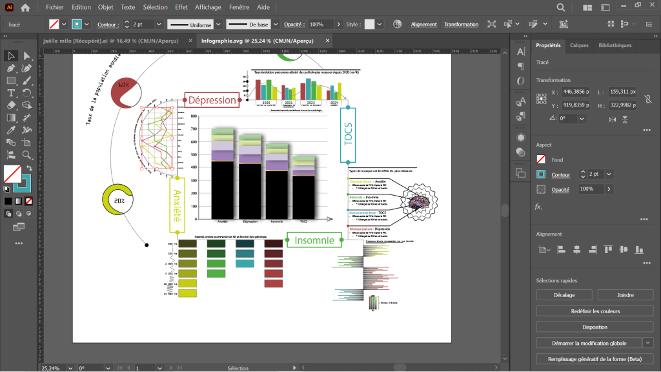The image size is (661, 372).
Task: Select the Pen tool
Action: (11, 68)
